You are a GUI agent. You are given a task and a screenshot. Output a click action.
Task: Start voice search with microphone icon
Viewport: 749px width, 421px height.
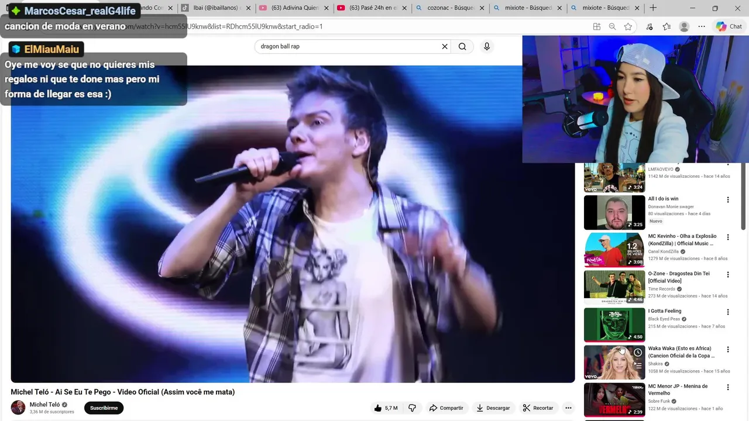click(x=487, y=46)
